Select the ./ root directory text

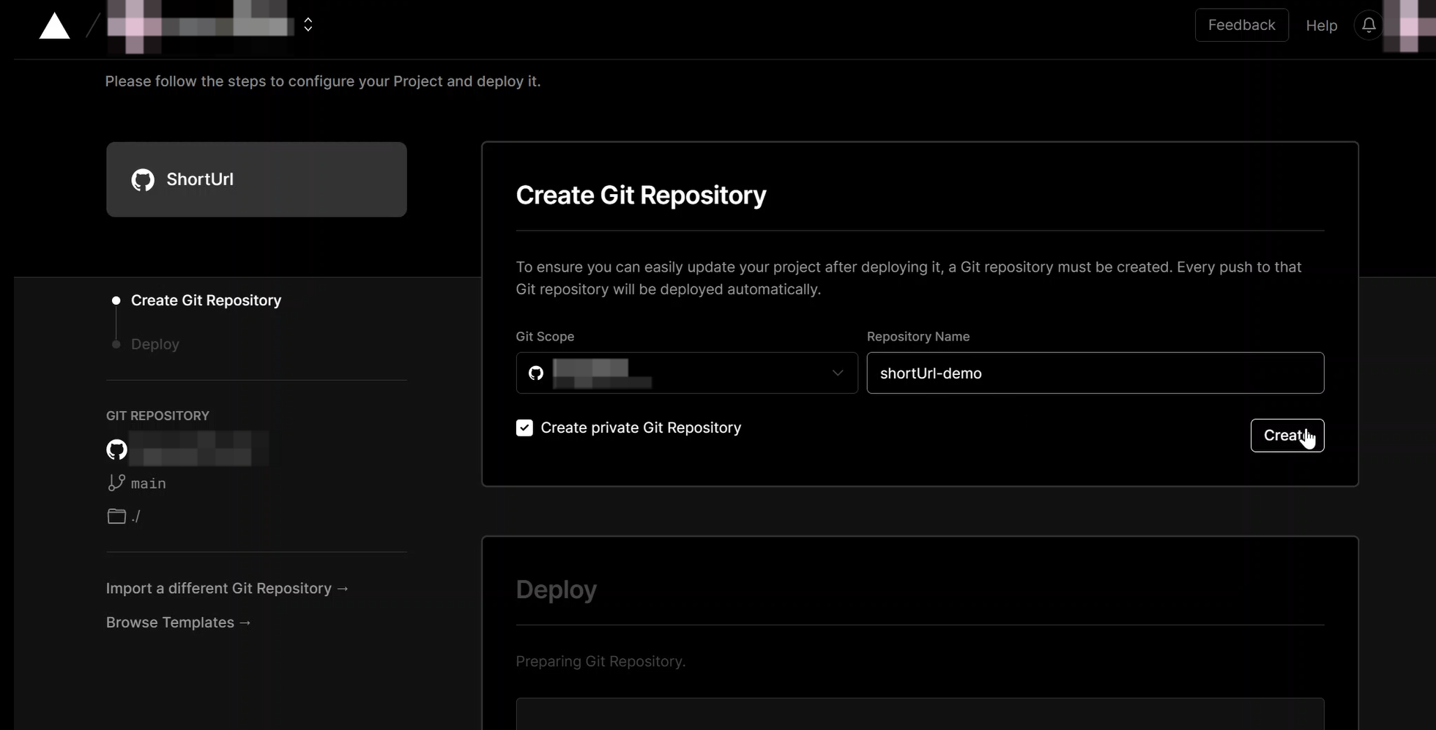click(135, 516)
